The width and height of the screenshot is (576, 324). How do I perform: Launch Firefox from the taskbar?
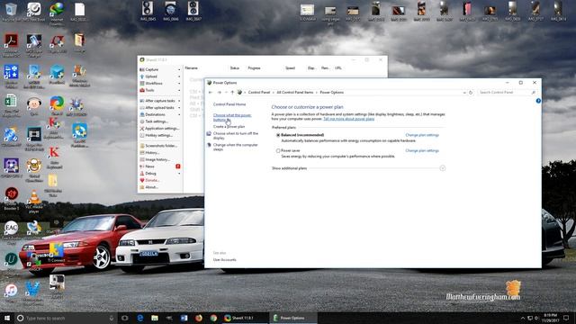tap(199, 318)
